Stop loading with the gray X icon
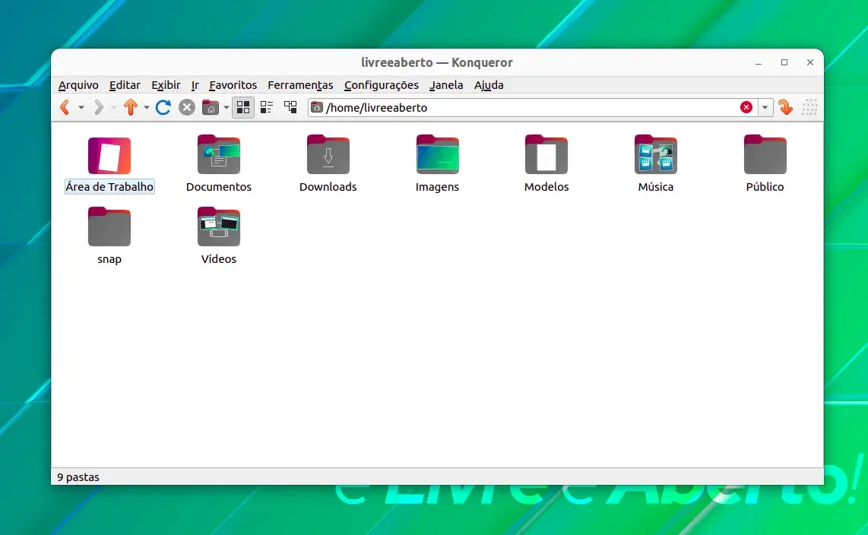868x535 pixels. point(187,107)
